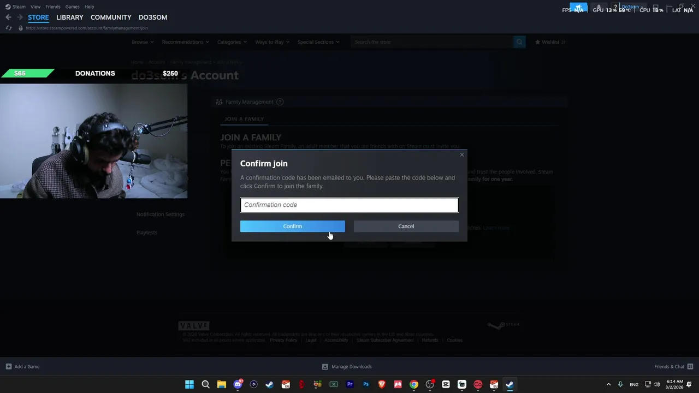Open Adobe Photoshop from the taskbar
Image resolution: width=699 pixels, height=393 pixels.
[x=366, y=385]
